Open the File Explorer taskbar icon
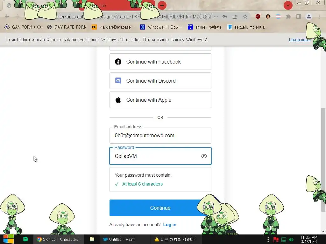This screenshot has height=244, width=326. (92, 239)
